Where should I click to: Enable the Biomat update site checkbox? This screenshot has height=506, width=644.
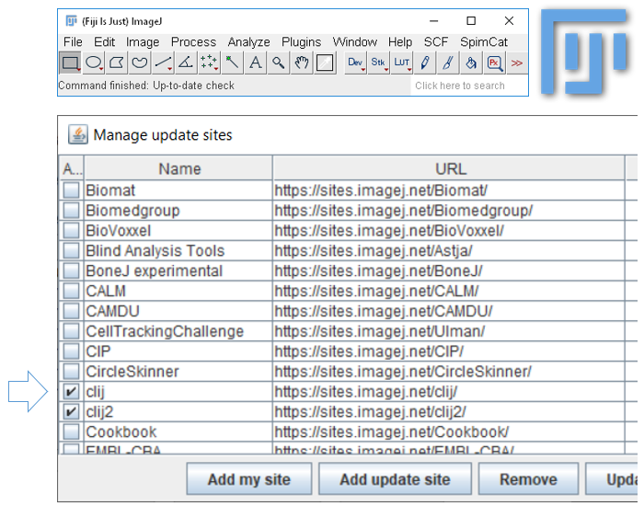[x=72, y=190]
